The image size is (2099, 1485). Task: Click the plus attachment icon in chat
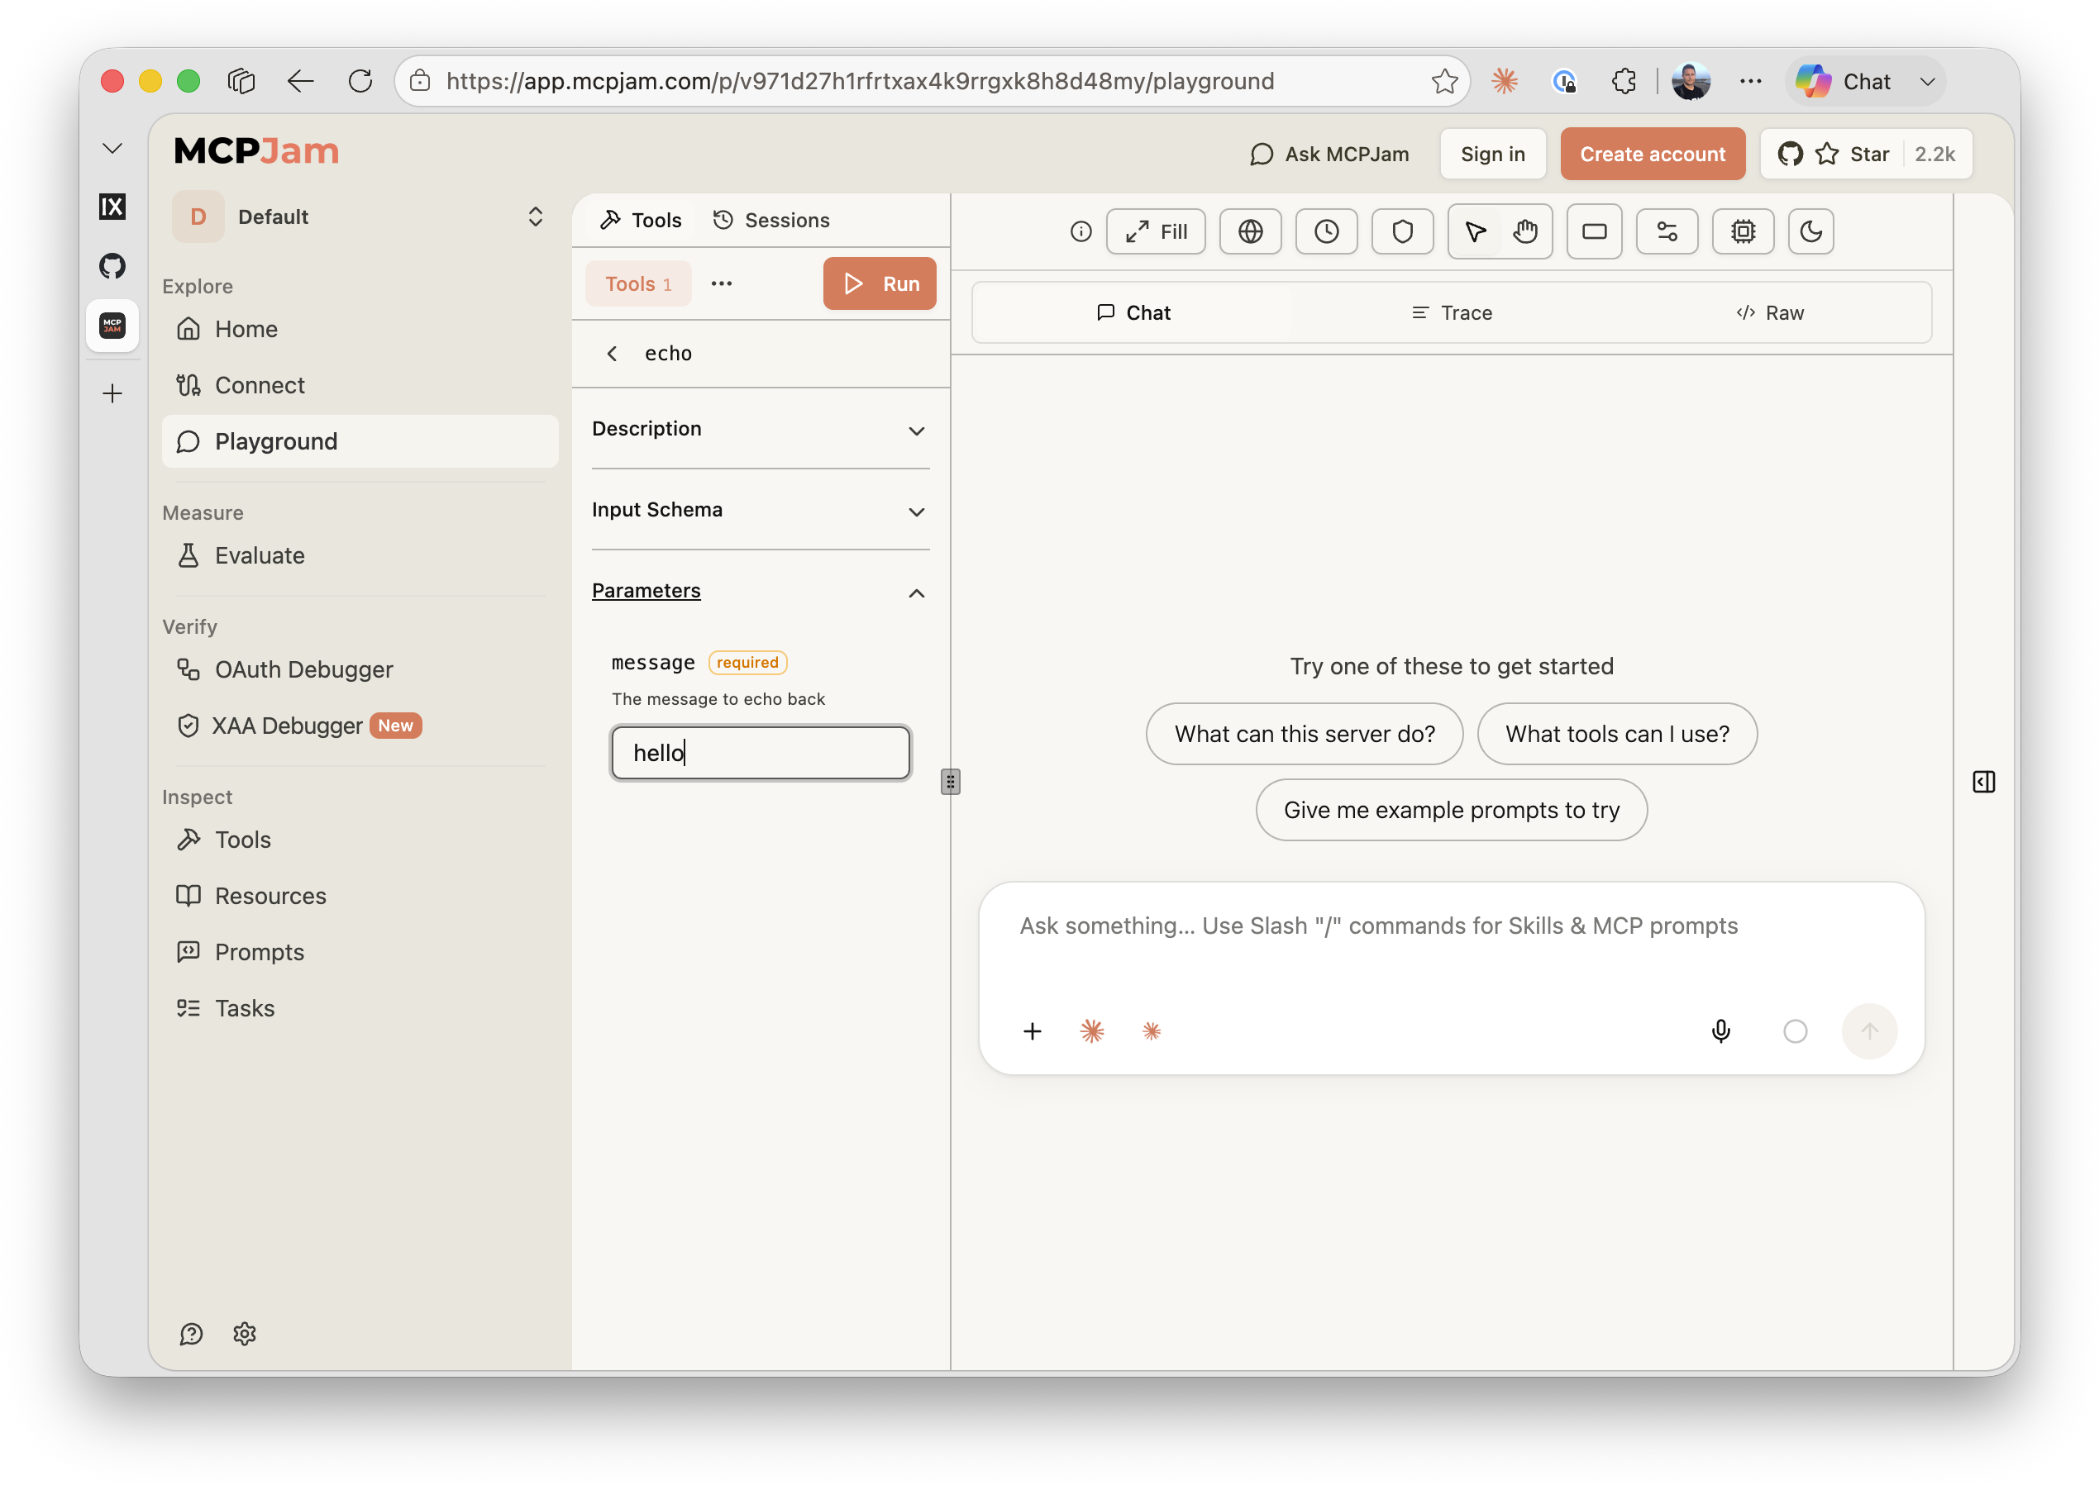[1032, 1031]
